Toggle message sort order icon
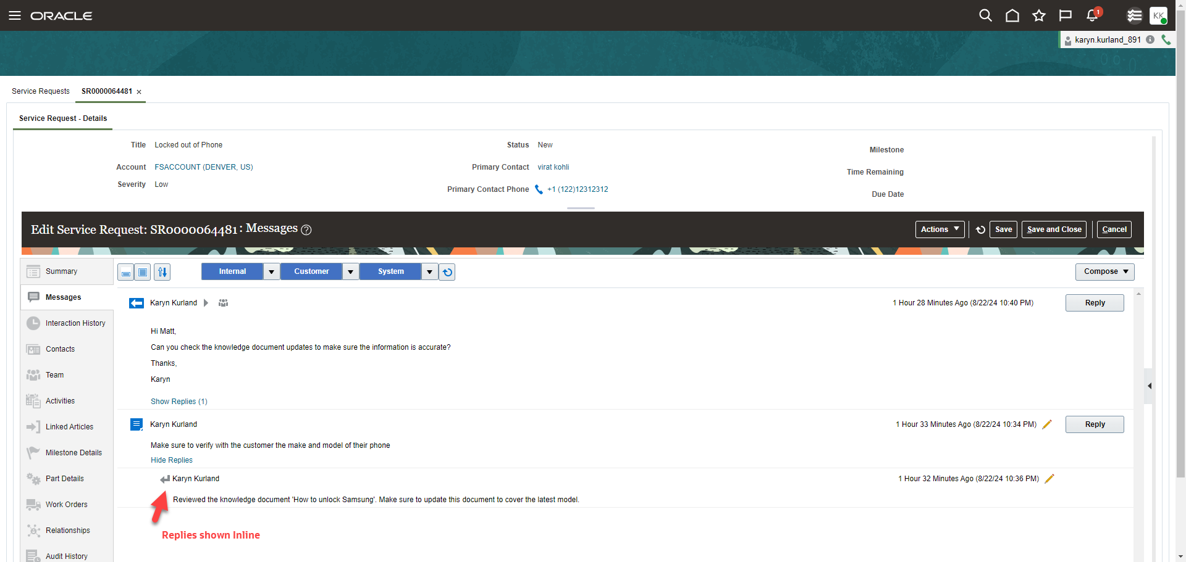The height and width of the screenshot is (562, 1186). pyautogui.click(x=162, y=272)
